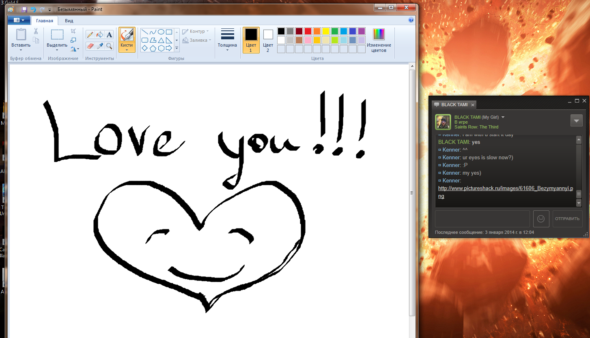This screenshot has height=338, width=590.
Task: Select the Eraser tool
Action: [x=90, y=46]
